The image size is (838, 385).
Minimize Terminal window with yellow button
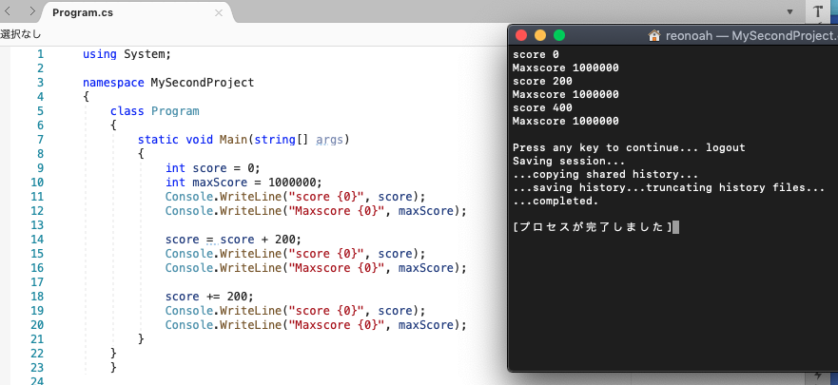click(x=540, y=35)
